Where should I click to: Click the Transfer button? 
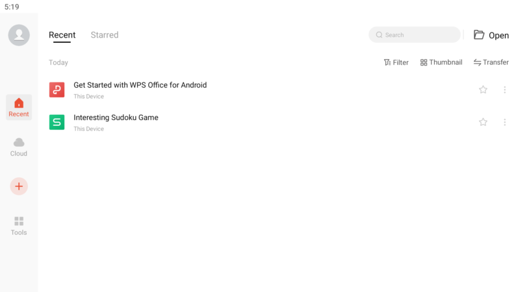click(x=491, y=62)
